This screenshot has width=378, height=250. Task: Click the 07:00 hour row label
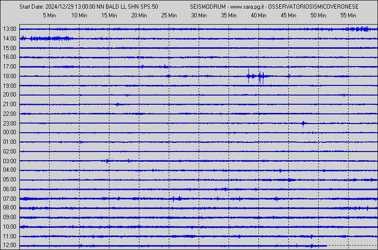[10, 199]
